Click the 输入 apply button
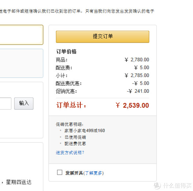The height and width of the screenshot is (191, 193). (24, 103)
